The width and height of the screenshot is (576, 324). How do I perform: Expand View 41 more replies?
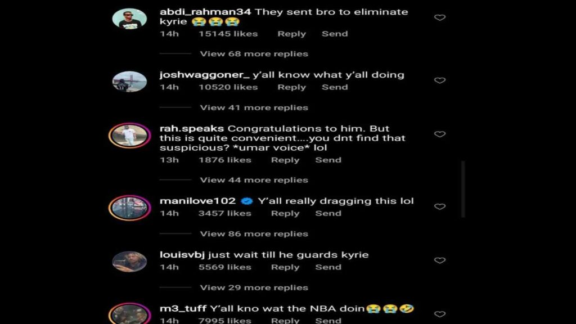tap(254, 107)
